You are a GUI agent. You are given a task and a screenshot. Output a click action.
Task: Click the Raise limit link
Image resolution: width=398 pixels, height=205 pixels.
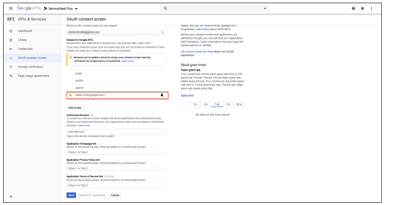point(187,96)
